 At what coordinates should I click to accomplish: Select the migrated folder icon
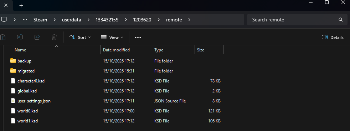click(13, 71)
